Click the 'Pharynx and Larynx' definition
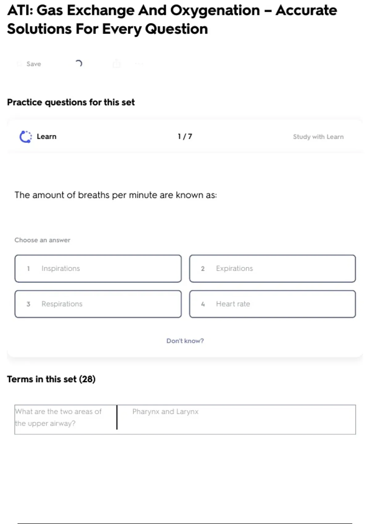370x524 pixels. (x=165, y=412)
